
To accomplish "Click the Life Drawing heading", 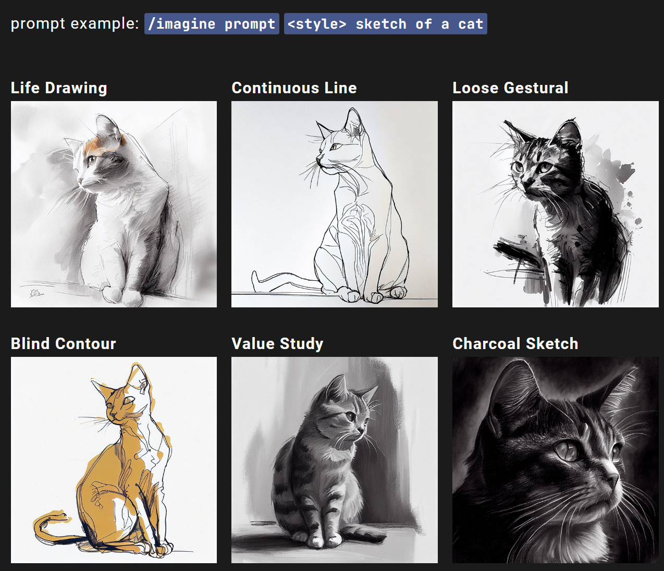I will [x=59, y=88].
